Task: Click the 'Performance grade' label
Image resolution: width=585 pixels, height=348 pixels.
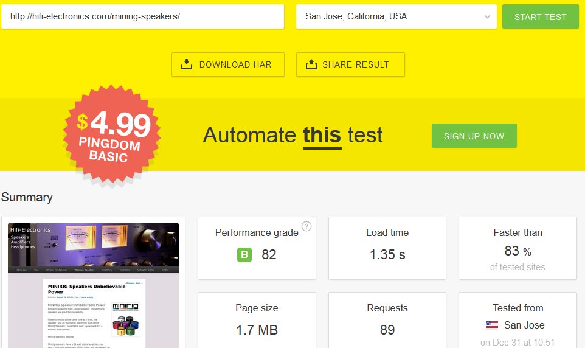Action: coord(257,232)
